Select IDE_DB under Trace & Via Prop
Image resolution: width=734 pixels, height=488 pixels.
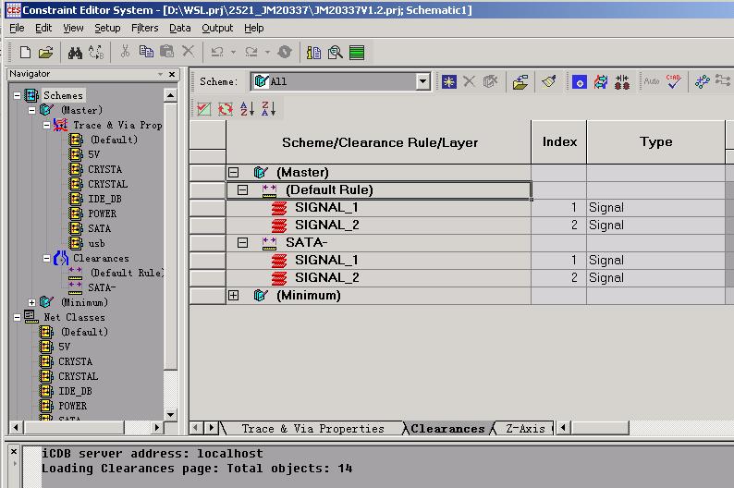point(104,199)
